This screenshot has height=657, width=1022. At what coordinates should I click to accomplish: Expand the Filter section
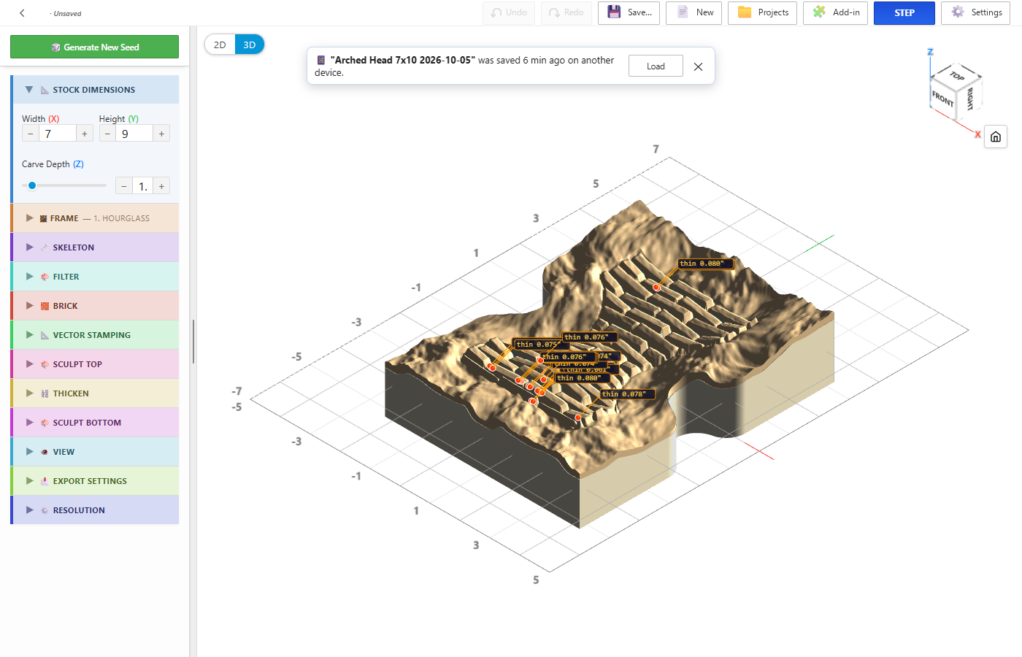[x=29, y=277]
